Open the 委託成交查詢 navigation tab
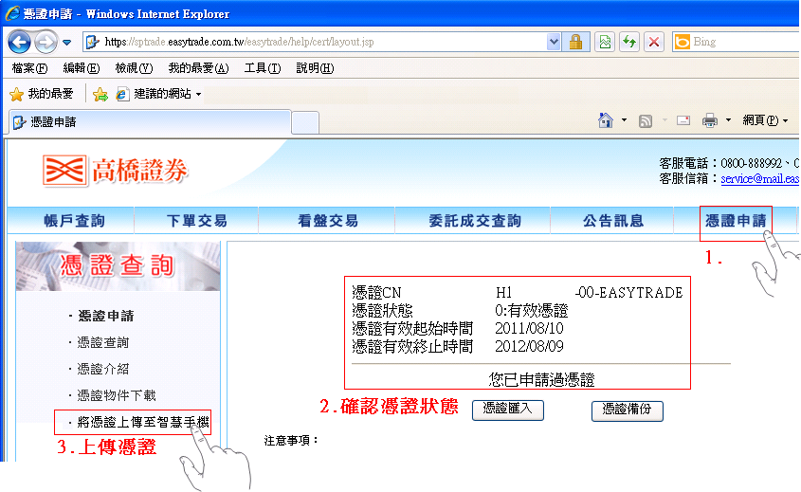 pyautogui.click(x=475, y=221)
